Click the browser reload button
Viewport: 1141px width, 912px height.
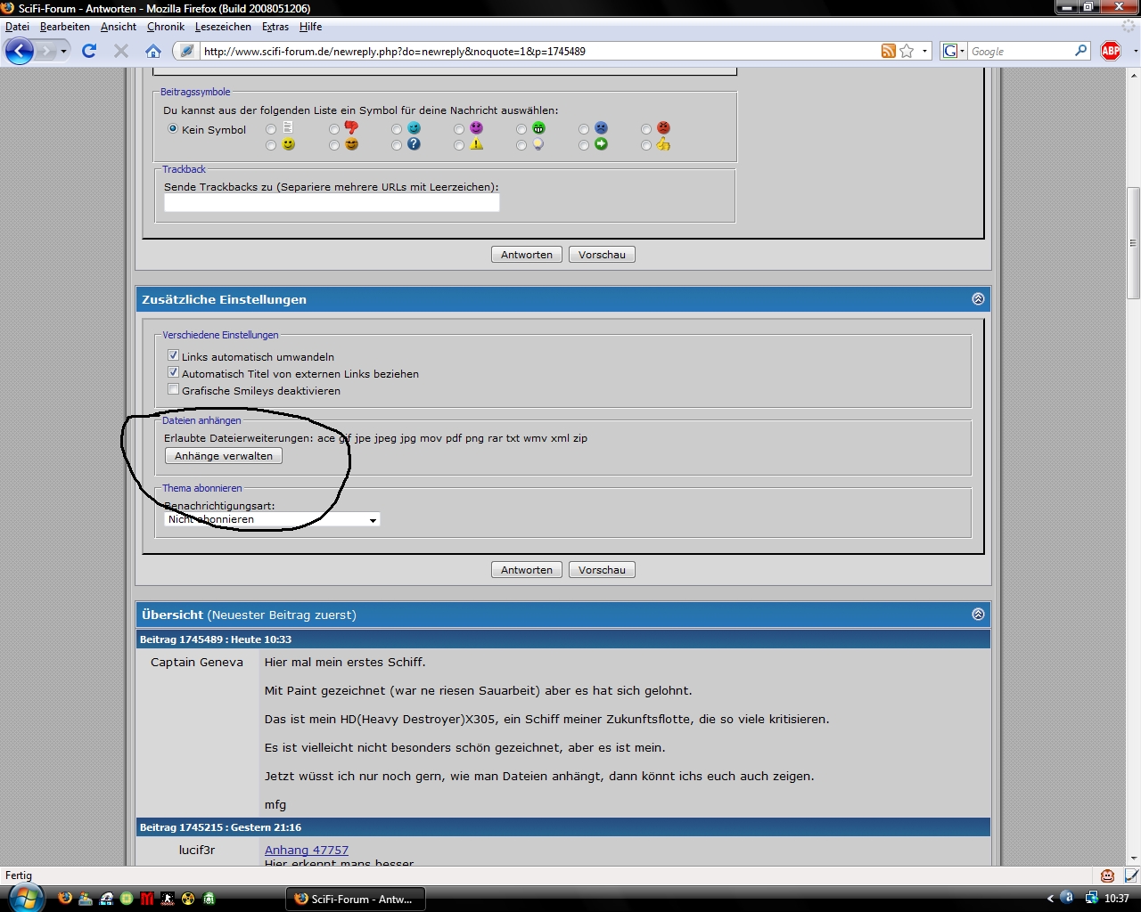pyautogui.click(x=89, y=51)
